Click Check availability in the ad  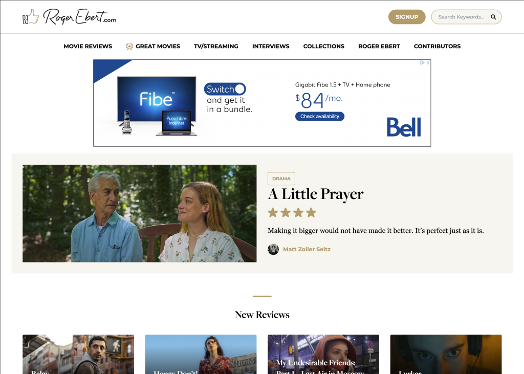pyautogui.click(x=320, y=116)
